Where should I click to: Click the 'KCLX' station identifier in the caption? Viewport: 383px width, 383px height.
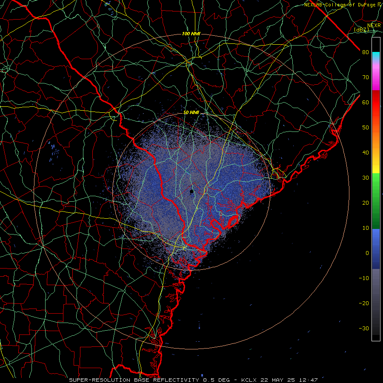250,380
